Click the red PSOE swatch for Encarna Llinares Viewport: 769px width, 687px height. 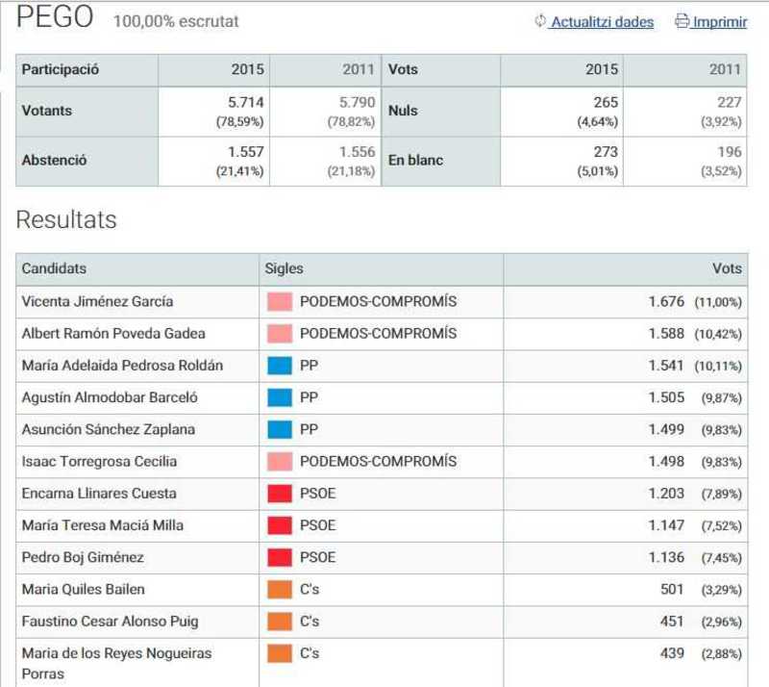280,494
